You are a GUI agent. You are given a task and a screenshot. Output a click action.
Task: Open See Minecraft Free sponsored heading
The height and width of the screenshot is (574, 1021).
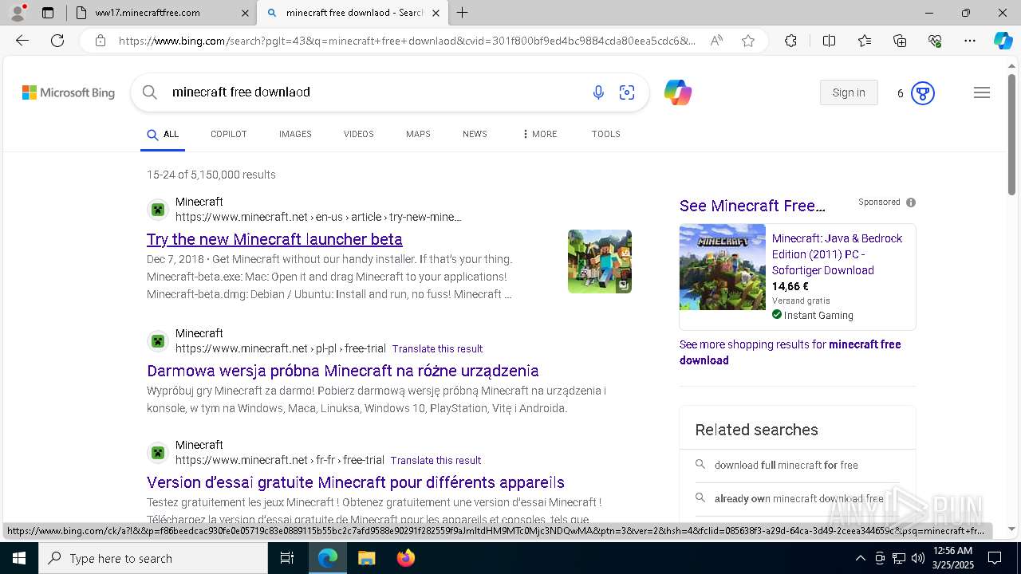pyautogui.click(x=752, y=206)
